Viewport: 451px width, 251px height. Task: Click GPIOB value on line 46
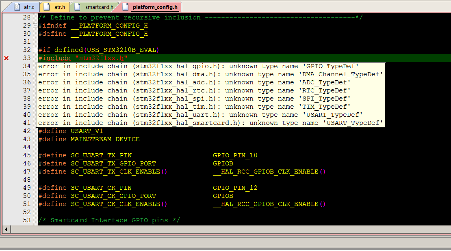223,163
